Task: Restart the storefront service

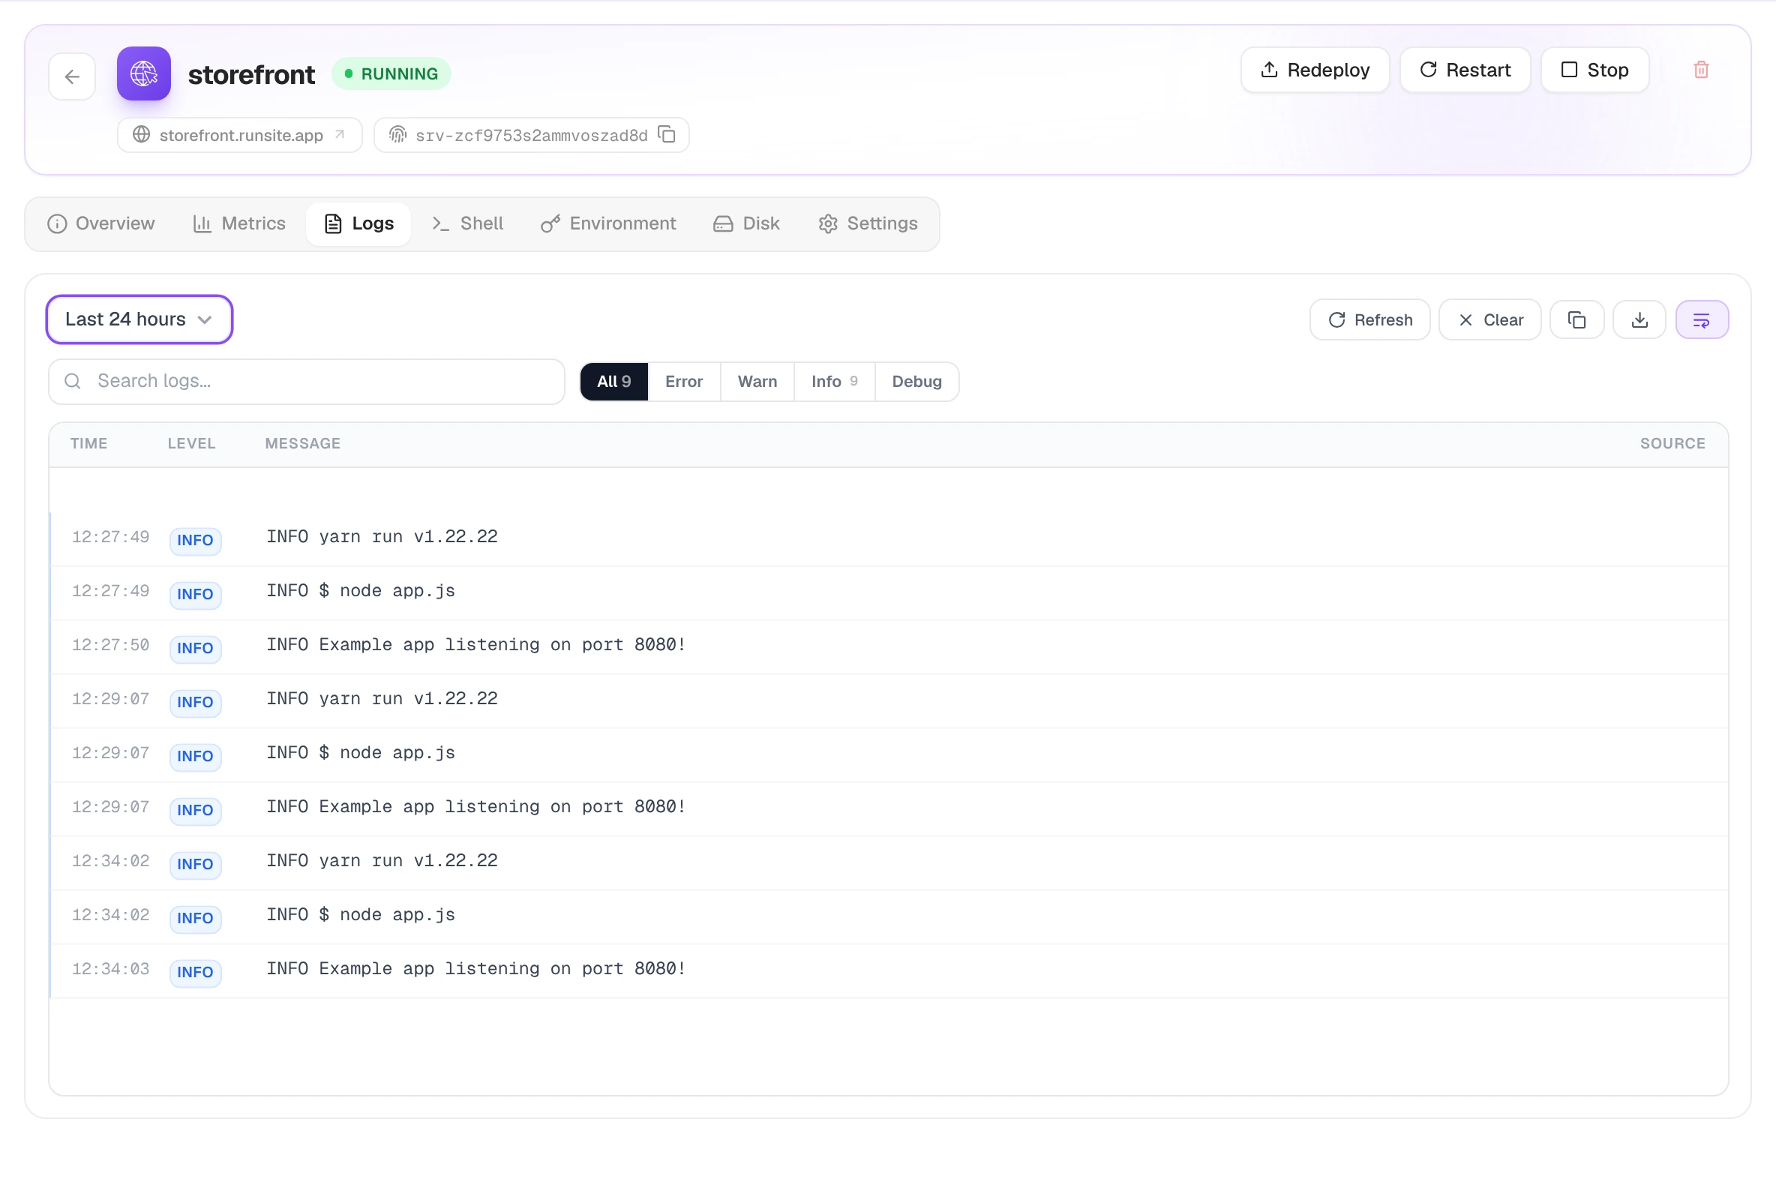Action: point(1465,70)
